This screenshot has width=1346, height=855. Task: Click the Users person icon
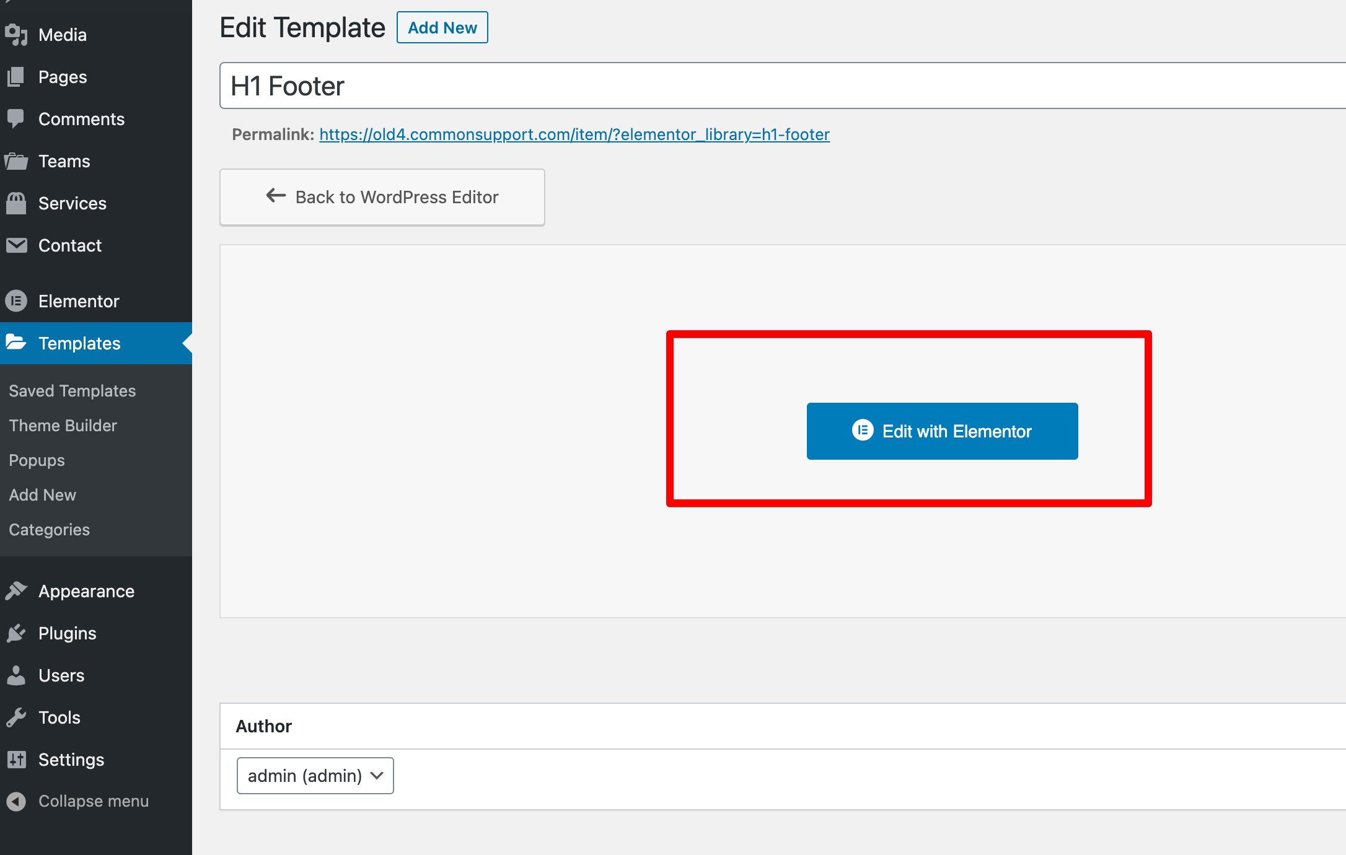(17, 675)
